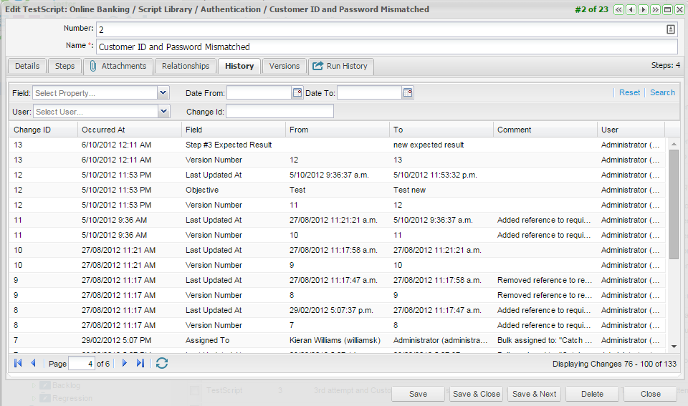Click the Save & Close button
The height and width of the screenshot is (406, 688).
tap(477, 394)
